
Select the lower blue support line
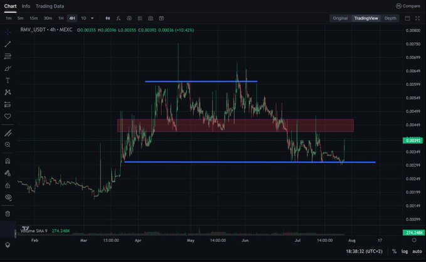pos(250,162)
